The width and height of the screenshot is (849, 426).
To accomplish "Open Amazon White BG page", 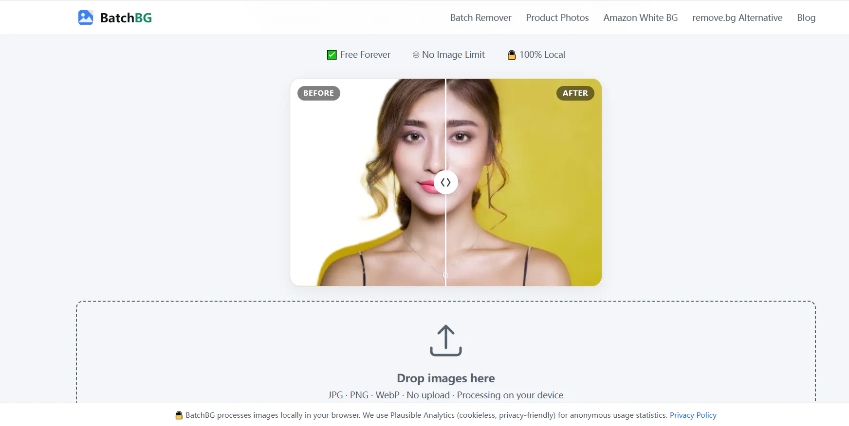I will click(640, 17).
